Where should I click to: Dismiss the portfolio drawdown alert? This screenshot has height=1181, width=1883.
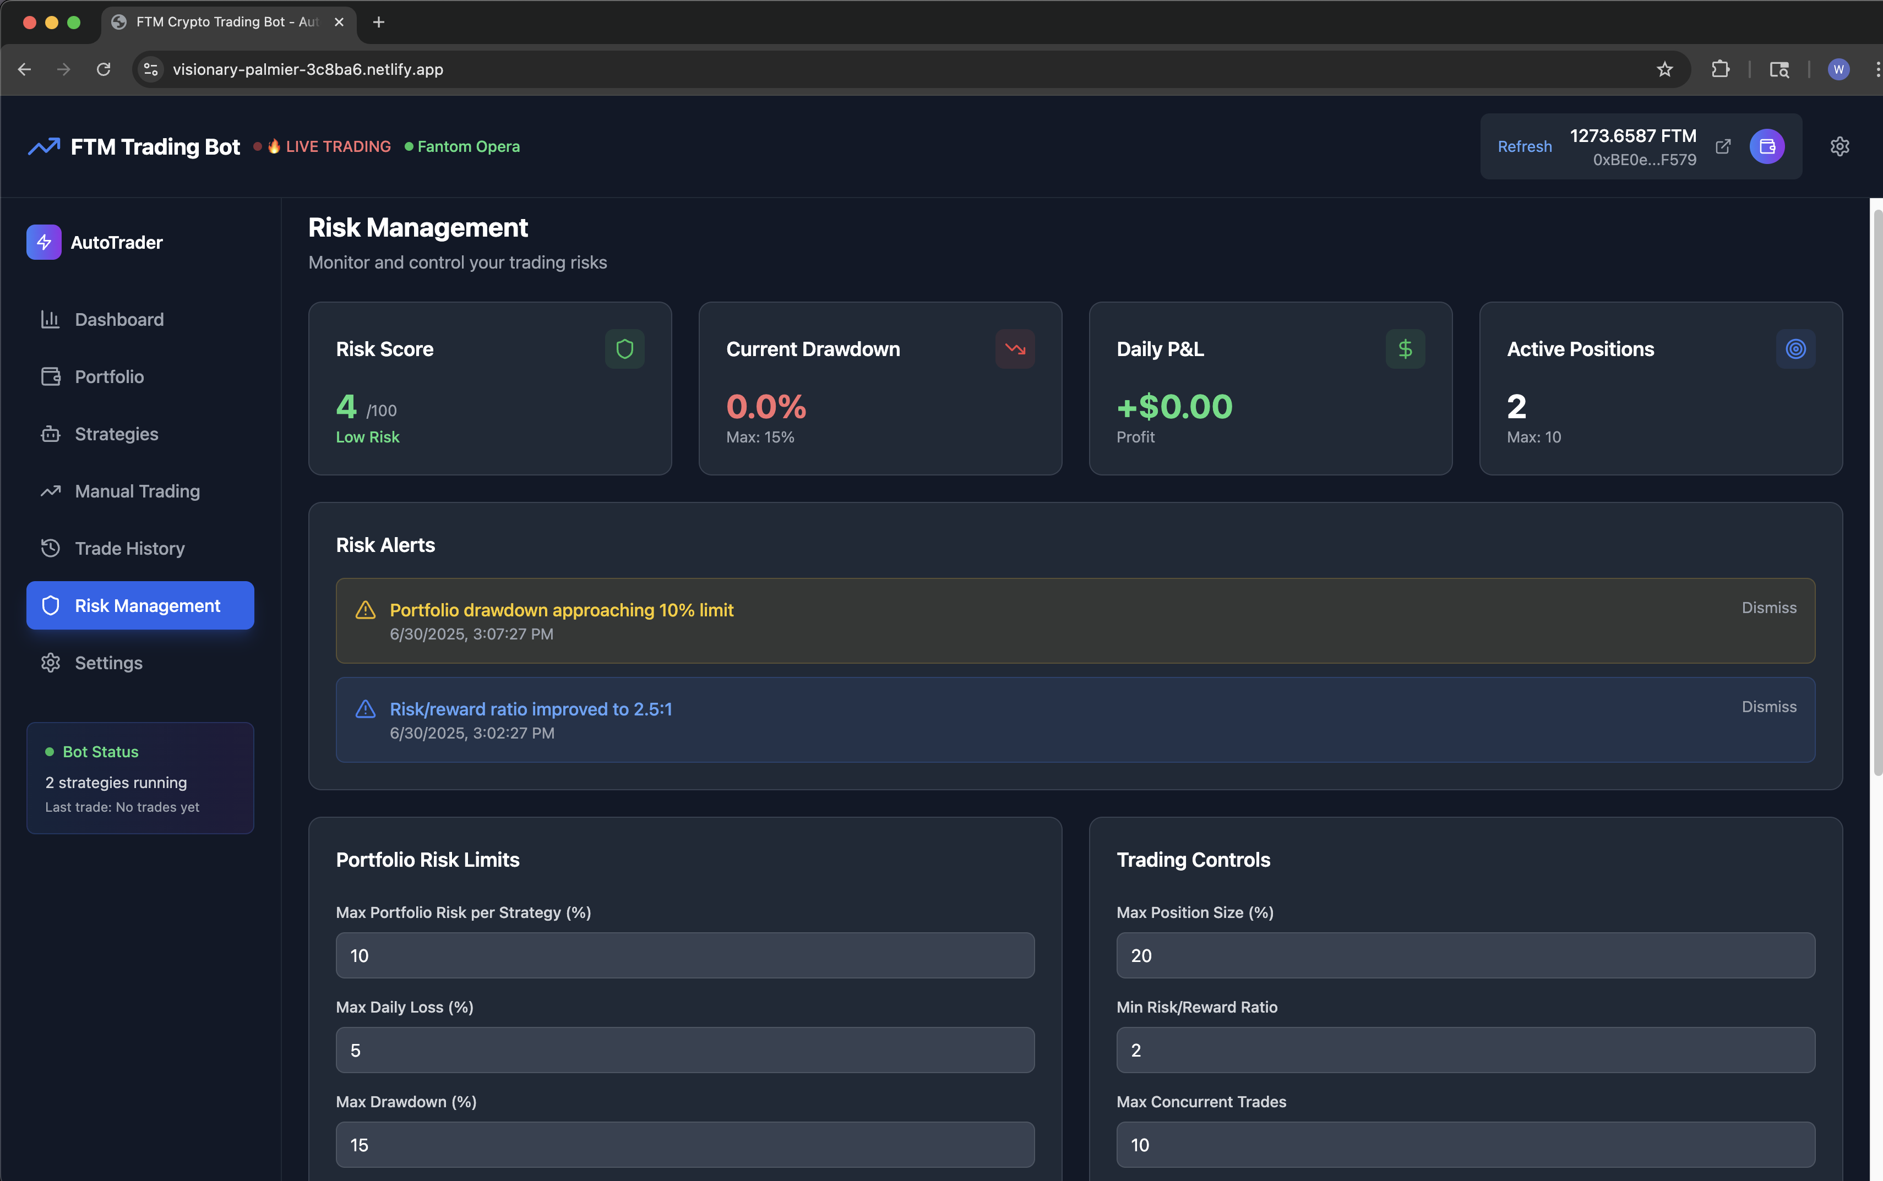1768,607
